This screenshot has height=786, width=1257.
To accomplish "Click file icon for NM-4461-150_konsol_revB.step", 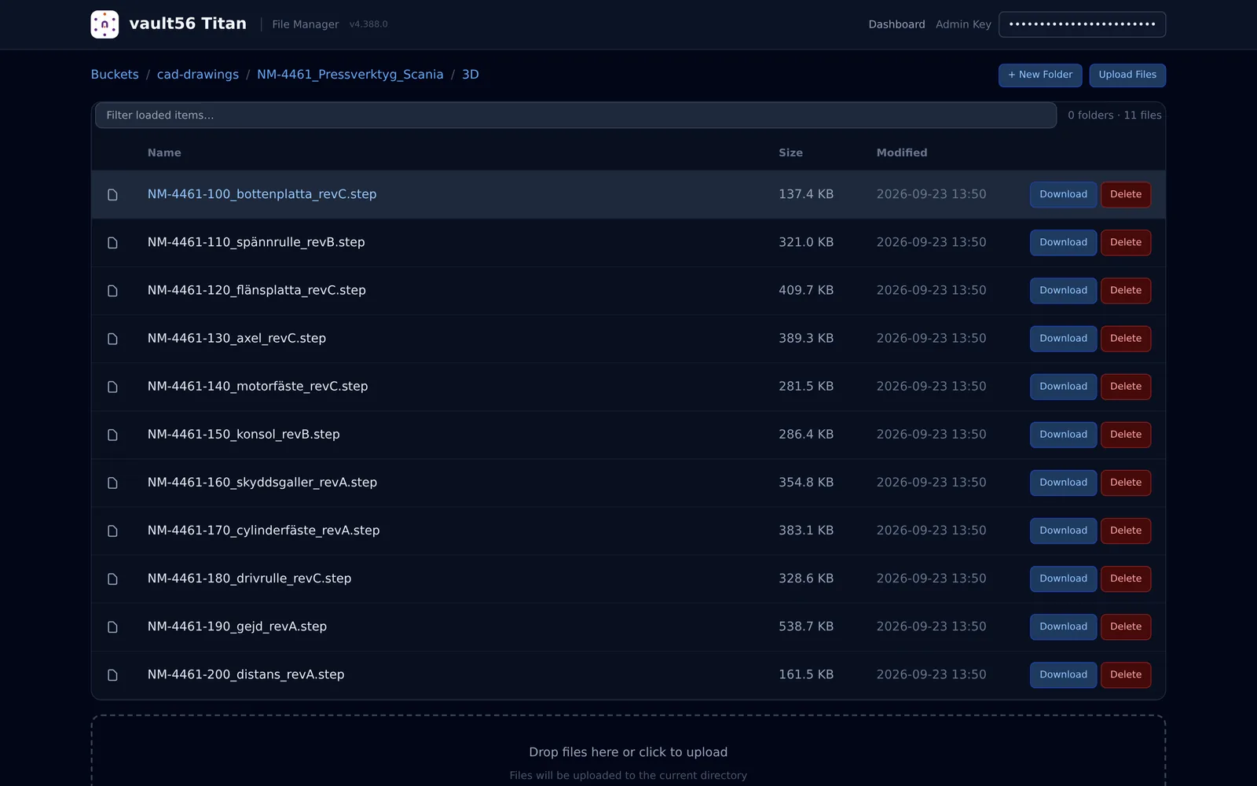I will [112, 435].
